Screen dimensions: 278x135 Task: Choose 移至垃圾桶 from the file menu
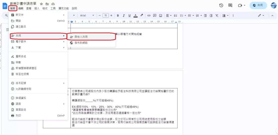point(38,74)
